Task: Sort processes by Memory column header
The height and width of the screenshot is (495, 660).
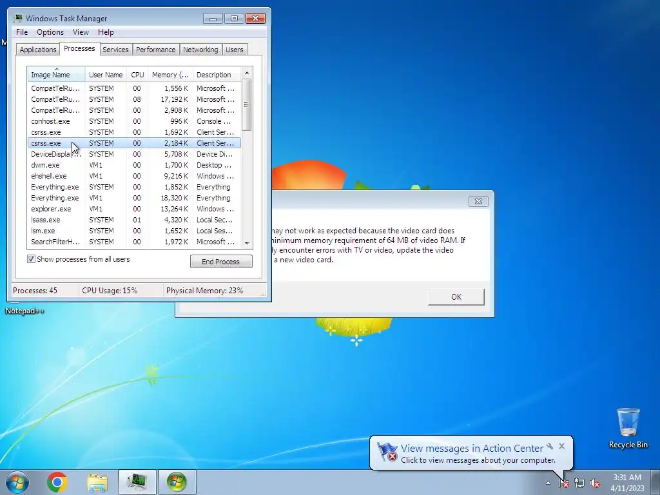Action: point(170,75)
